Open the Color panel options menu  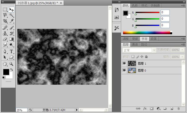point(183,6)
